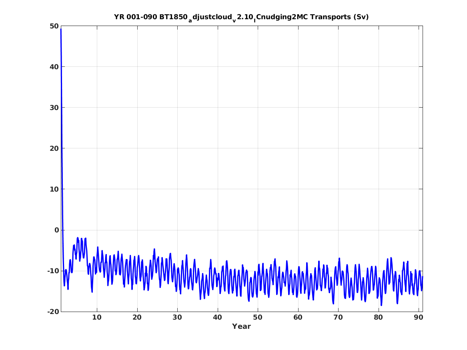This screenshot has width=467, height=350.
Task: Click the x-axis tick label 90
Action: 419,318
